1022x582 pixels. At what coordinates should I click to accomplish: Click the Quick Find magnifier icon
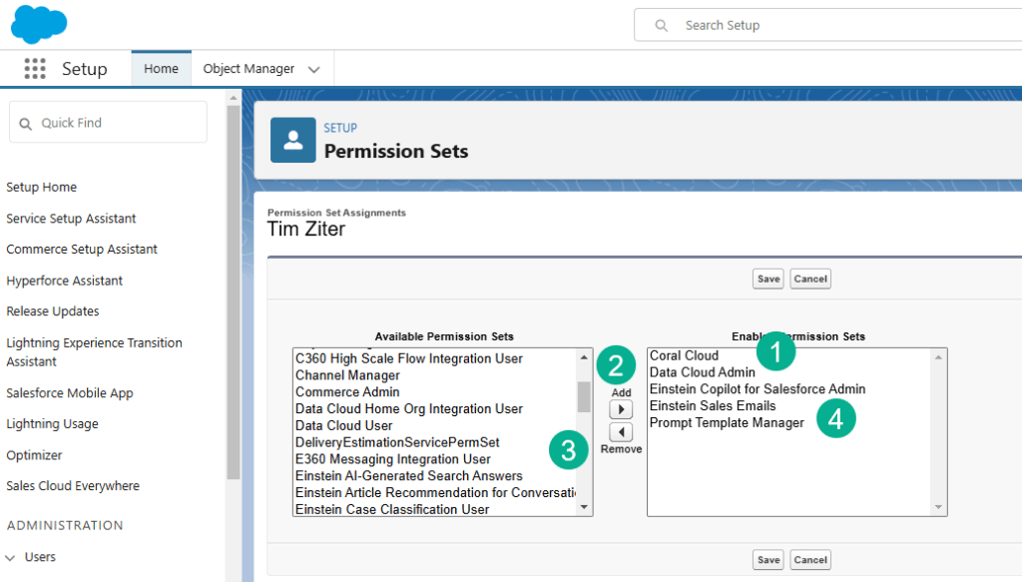click(25, 123)
